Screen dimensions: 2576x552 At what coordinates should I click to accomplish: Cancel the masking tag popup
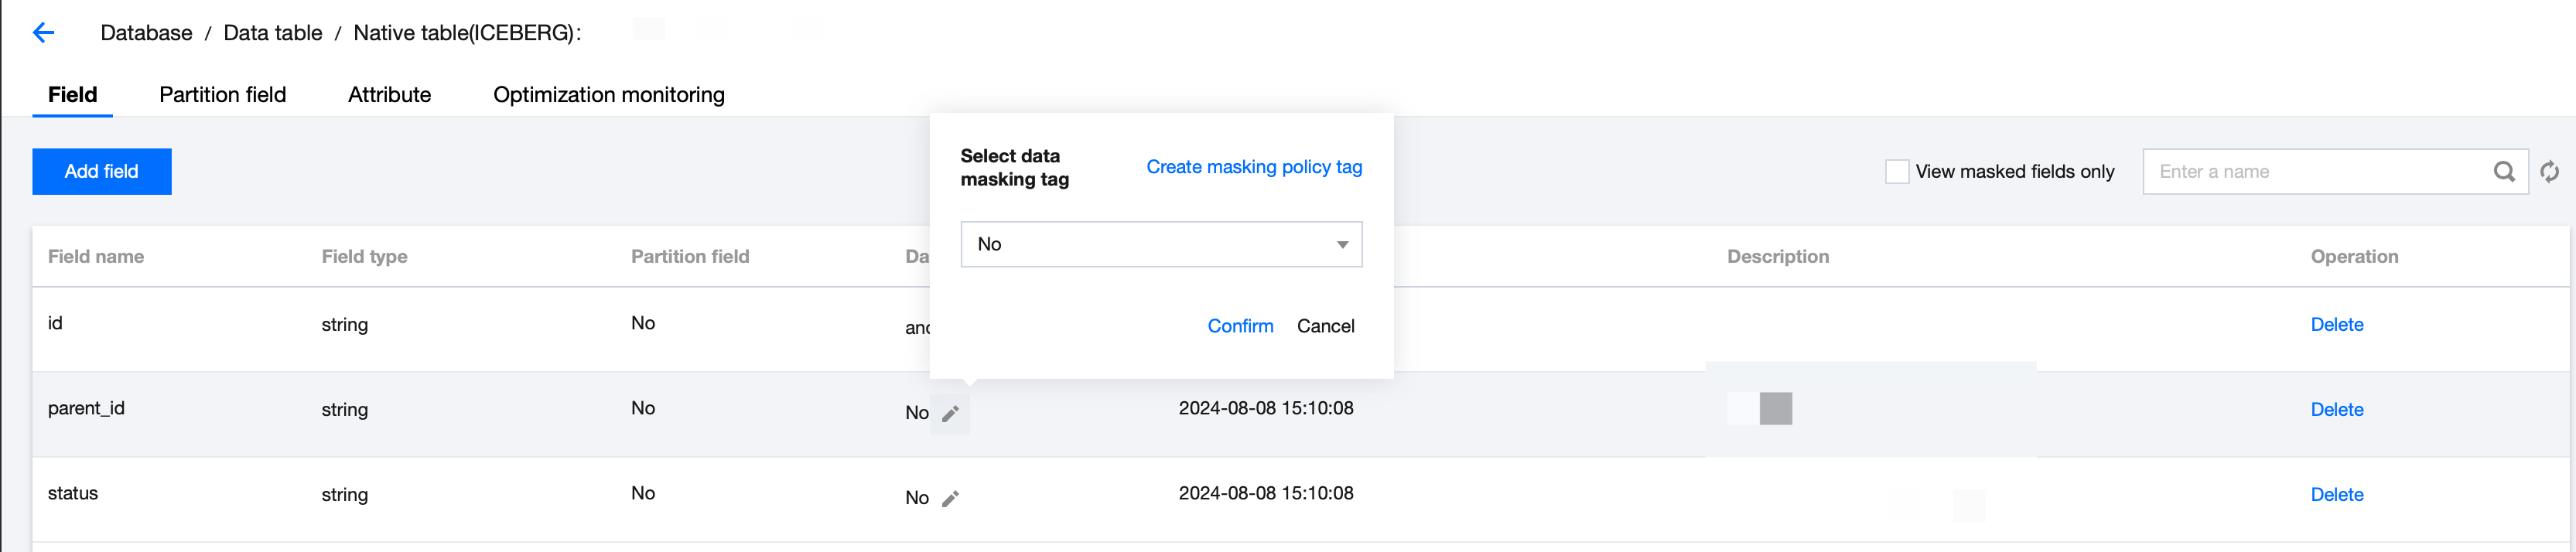coord(1325,326)
